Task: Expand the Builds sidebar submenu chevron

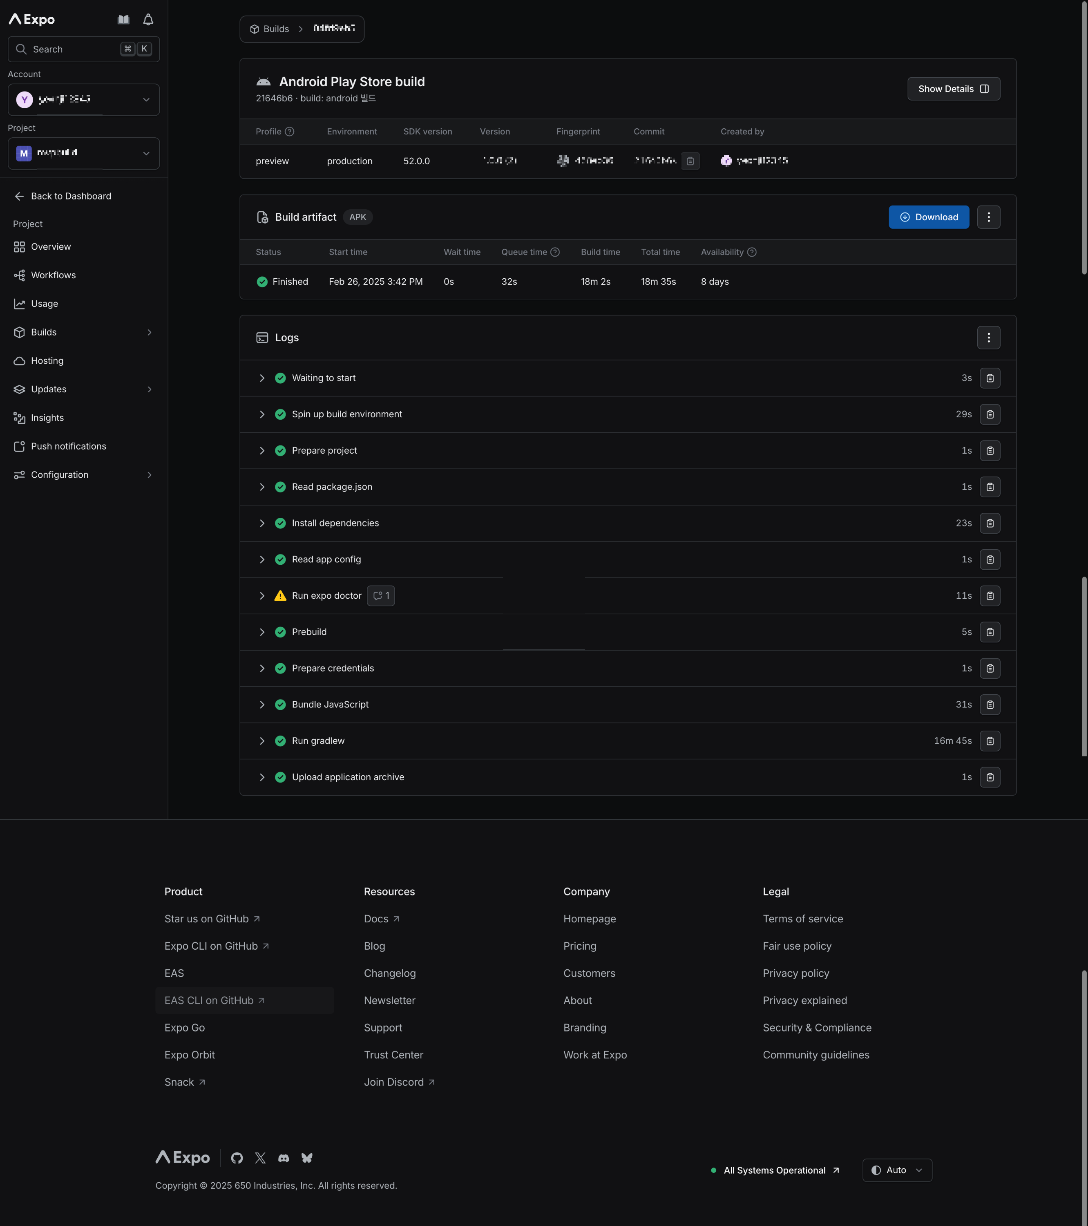Action: click(x=150, y=332)
